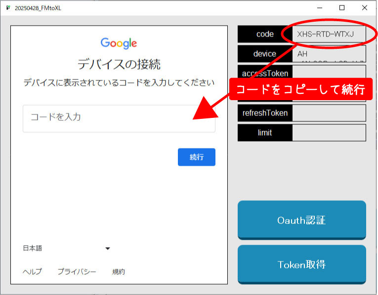Click the app icon in the title bar
Image resolution: width=378 pixels, height=295 pixels.
(8, 8)
